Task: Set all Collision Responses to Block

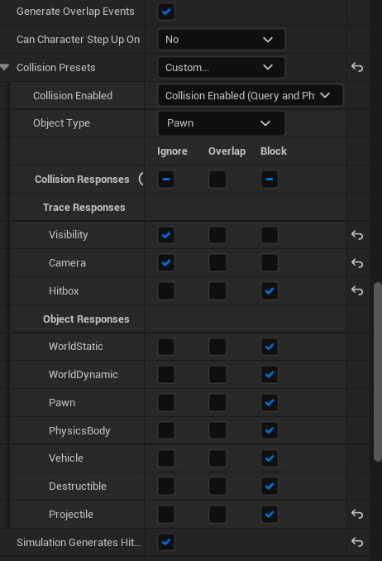Action: 270,180
